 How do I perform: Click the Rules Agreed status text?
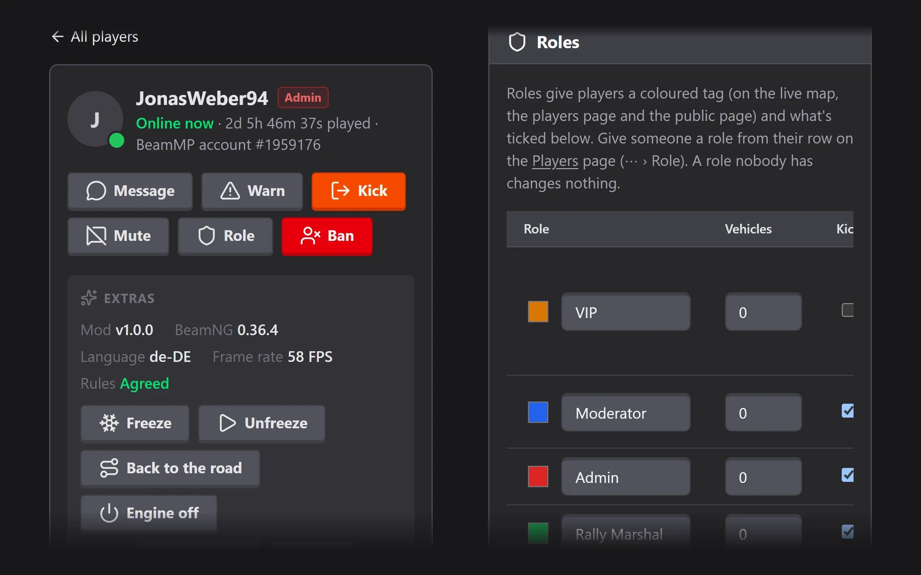pyautogui.click(x=125, y=383)
